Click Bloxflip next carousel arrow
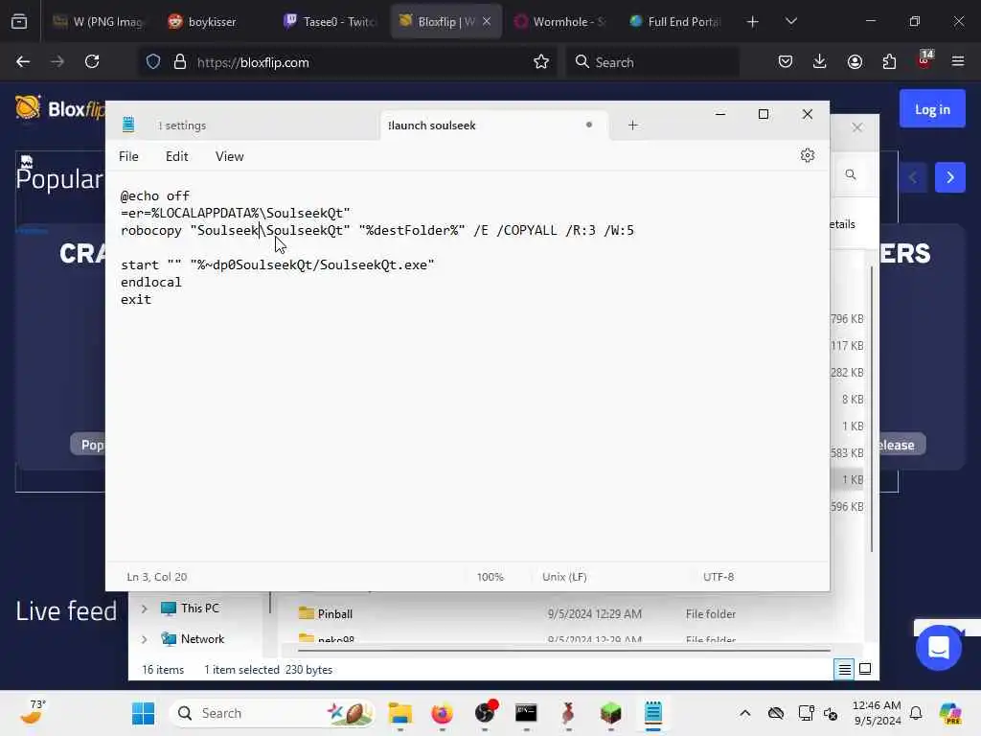This screenshot has height=736, width=981. pos(949,177)
